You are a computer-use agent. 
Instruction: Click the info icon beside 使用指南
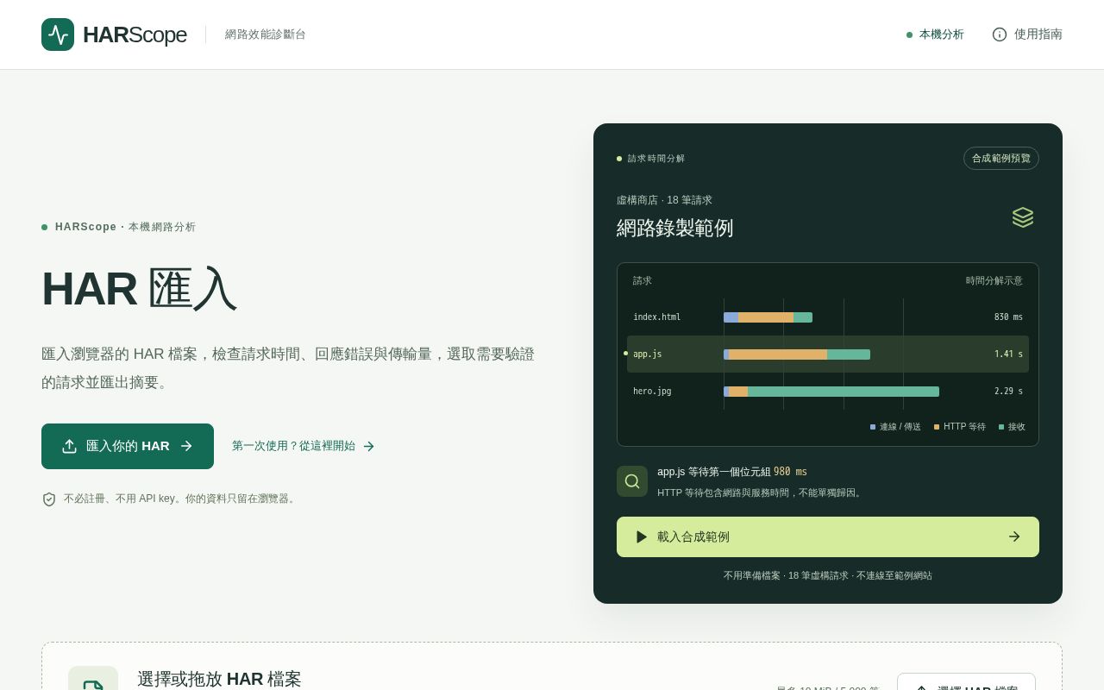[x=1000, y=34]
